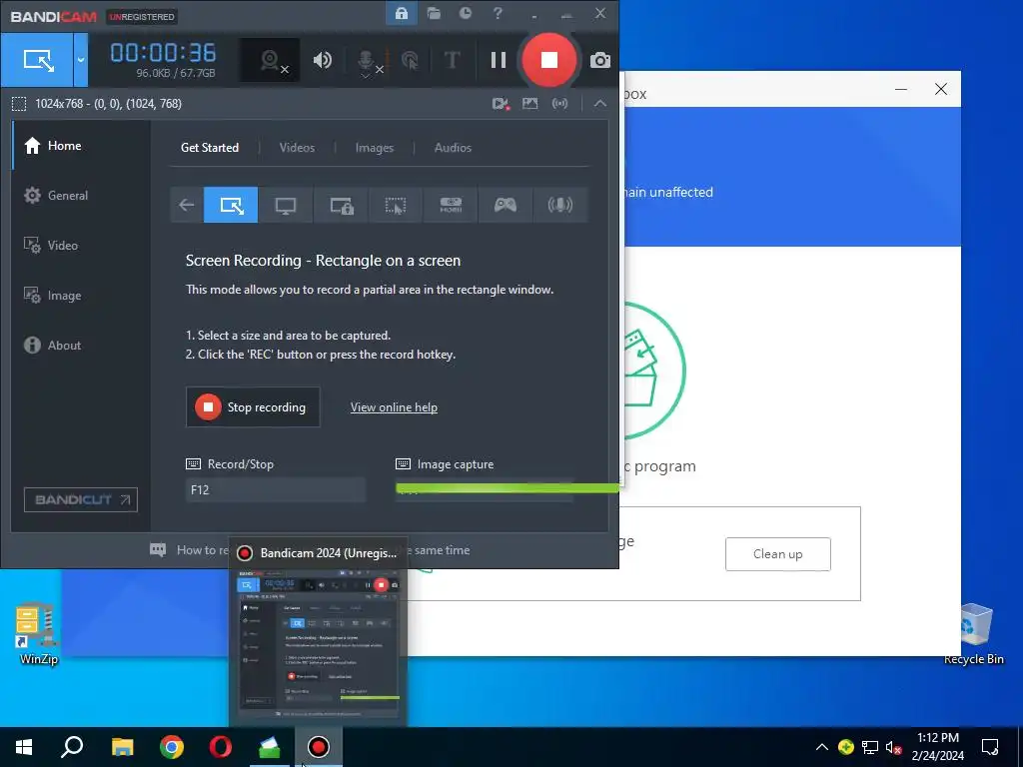This screenshot has width=1023, height=767.
Task: Switch to the Get Started tab
Action: (x=210, y=148)
